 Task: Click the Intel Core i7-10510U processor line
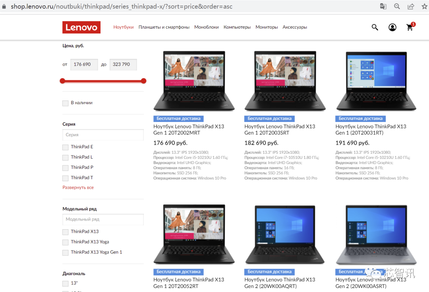282,157
